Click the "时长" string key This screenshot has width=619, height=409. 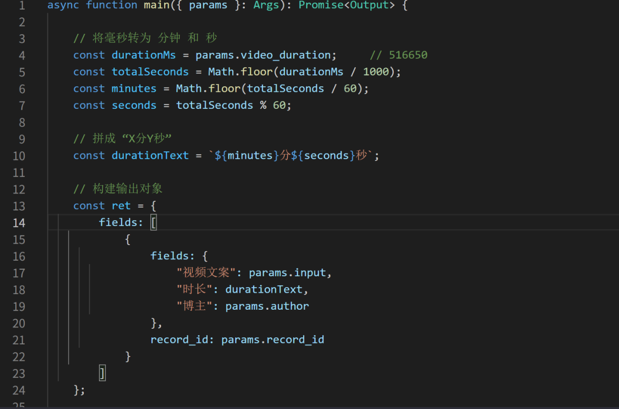tap(195, 289)
